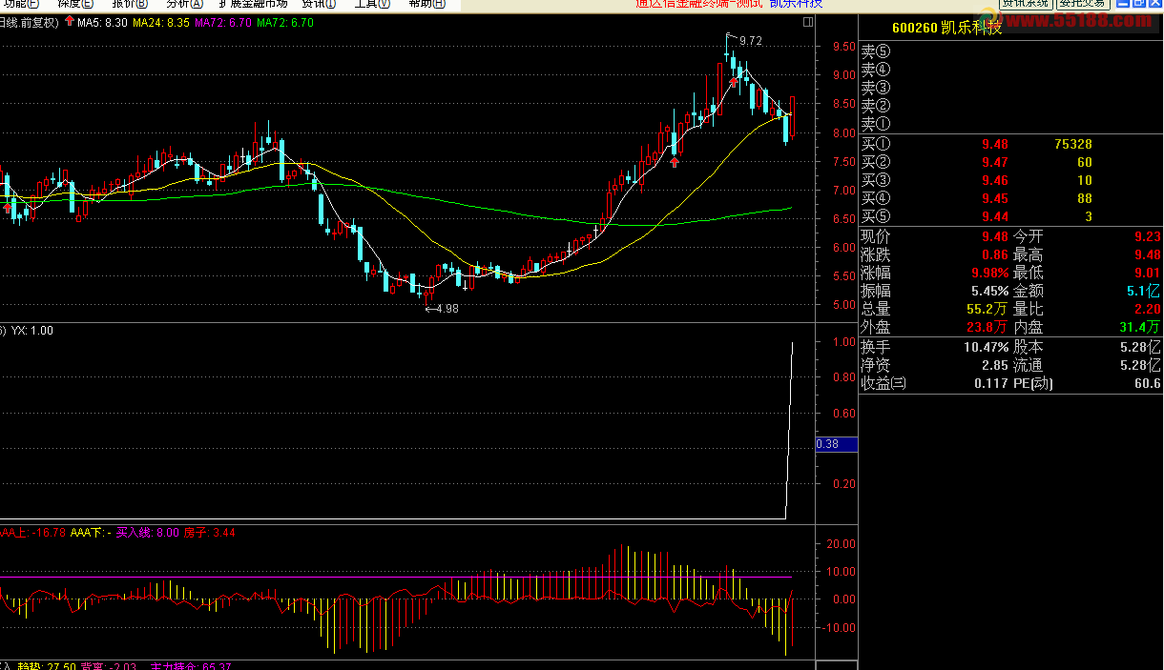
Task: Click the 今开 value 9.23
Action: [1148, 236]
